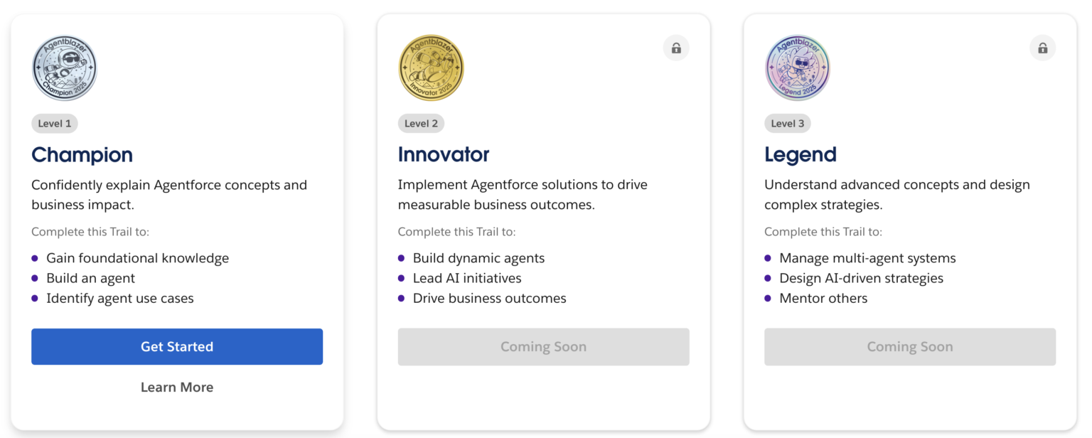Click "Lead AI initiatives" list item
Viewport: 1092px width, 438px height.
coord(467,279)
